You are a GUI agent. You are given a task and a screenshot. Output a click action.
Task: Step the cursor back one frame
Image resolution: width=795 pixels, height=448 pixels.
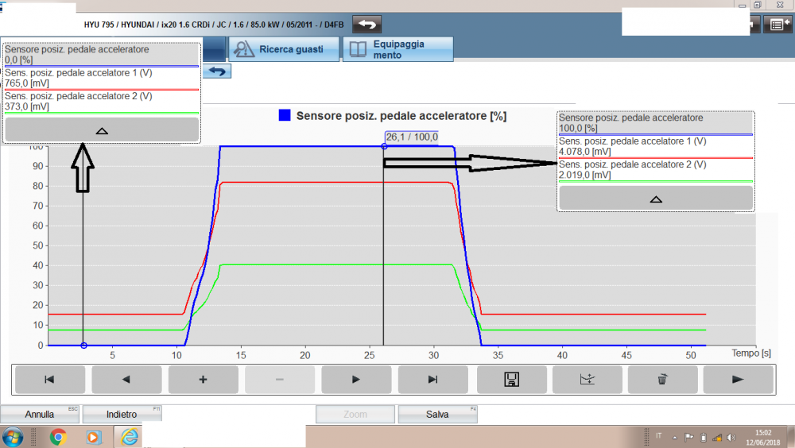126,380
